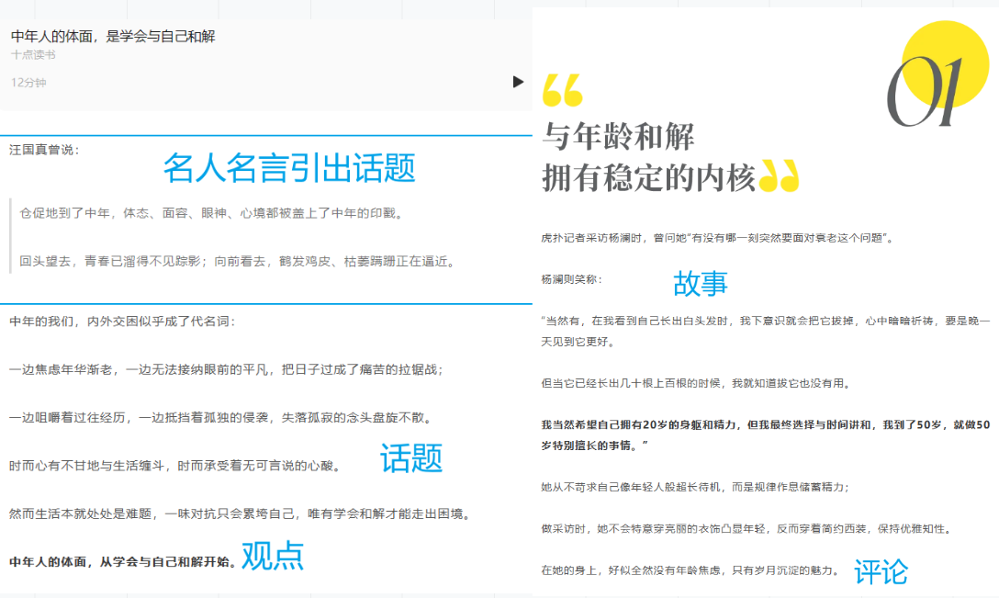999x598 pixels.
Task: Click the blue annotation 名人名言引出话题
Action: pos(289,167)
